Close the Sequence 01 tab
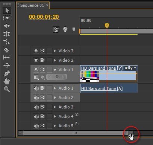The width and height of the screenshot is (153, 145). pos(47,5)
